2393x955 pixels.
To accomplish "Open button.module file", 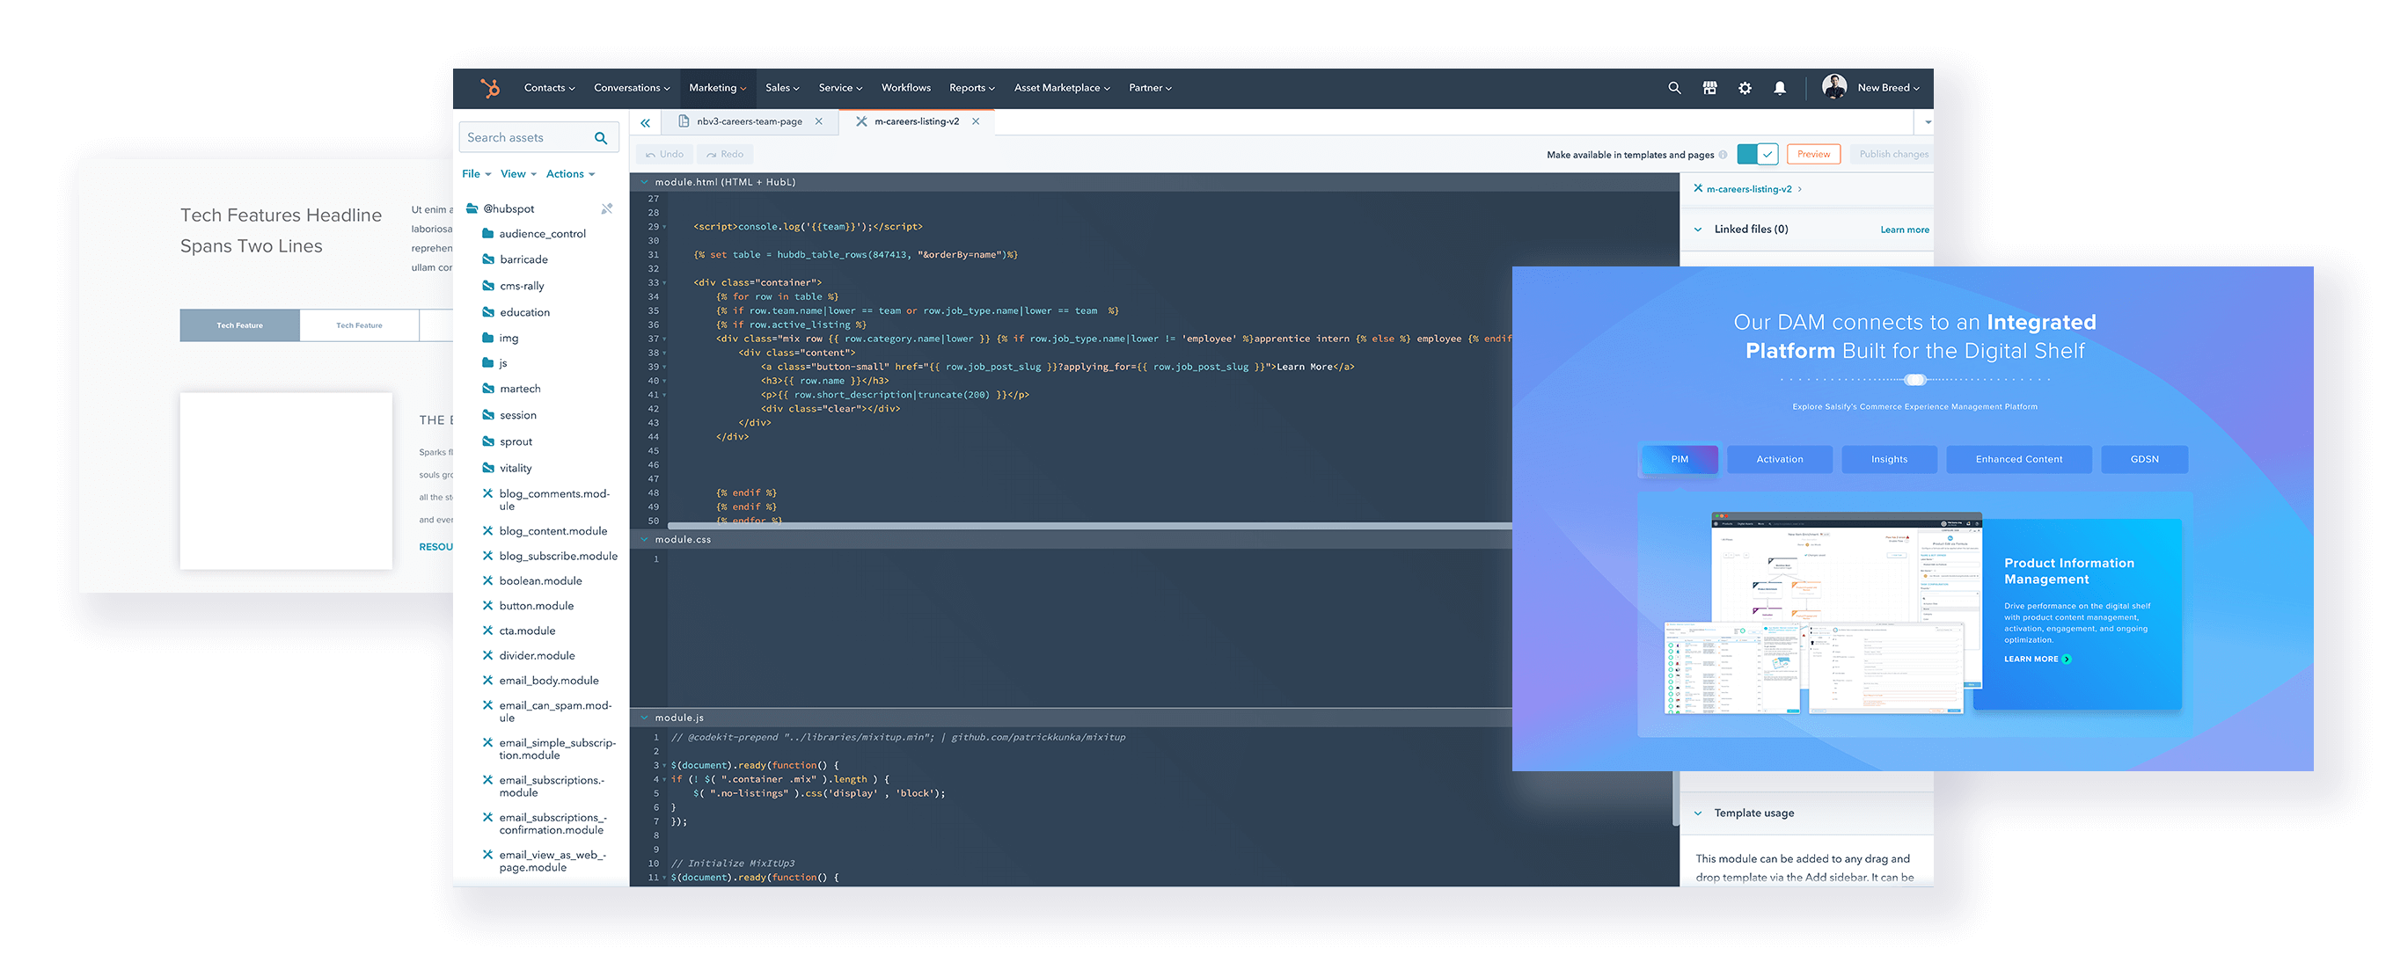I will (529, 606).
